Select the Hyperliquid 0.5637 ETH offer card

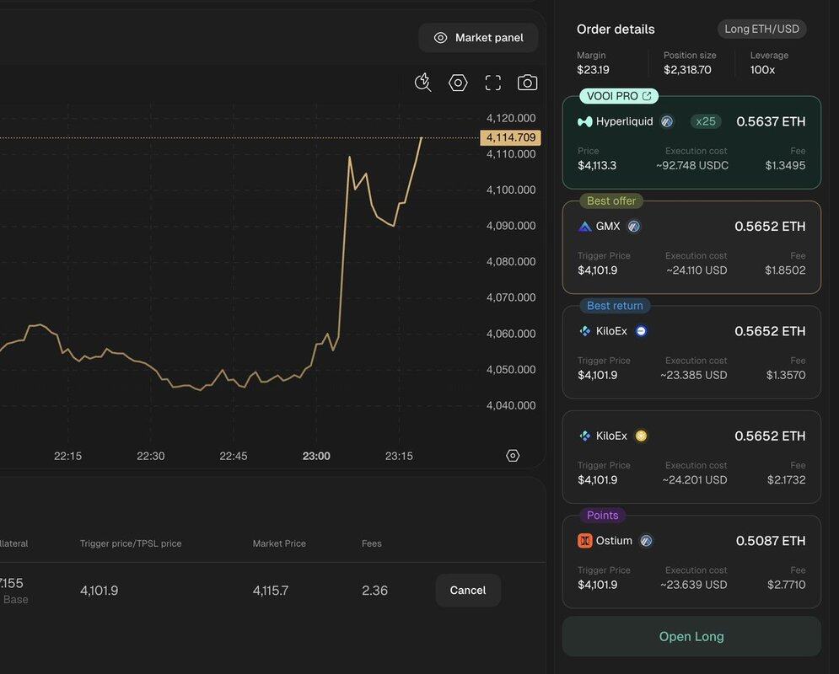pyautogui.click(x=691, y=142)
